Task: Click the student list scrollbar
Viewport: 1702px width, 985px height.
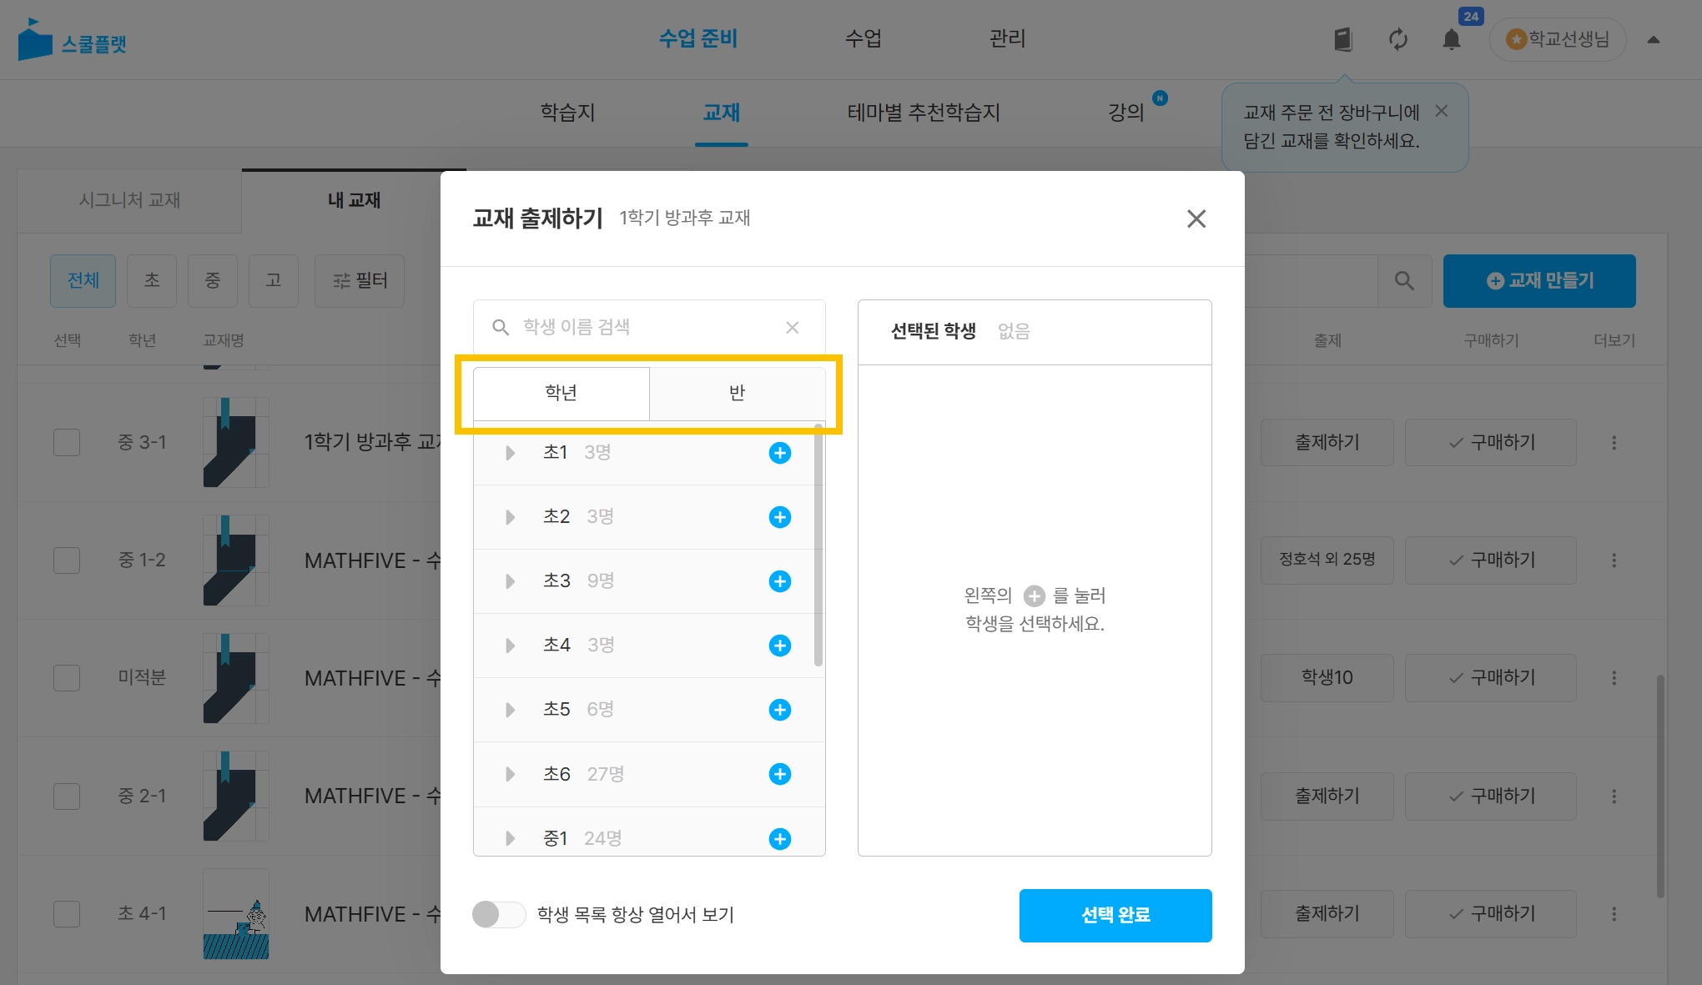Action: click(818, 546)
